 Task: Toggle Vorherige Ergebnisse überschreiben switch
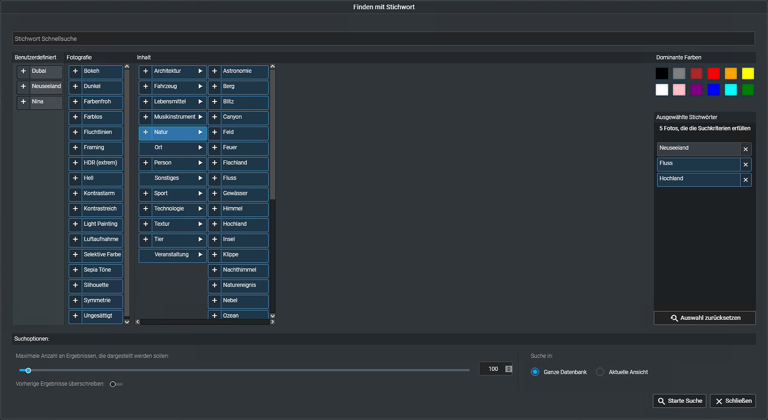click(116, 384)
